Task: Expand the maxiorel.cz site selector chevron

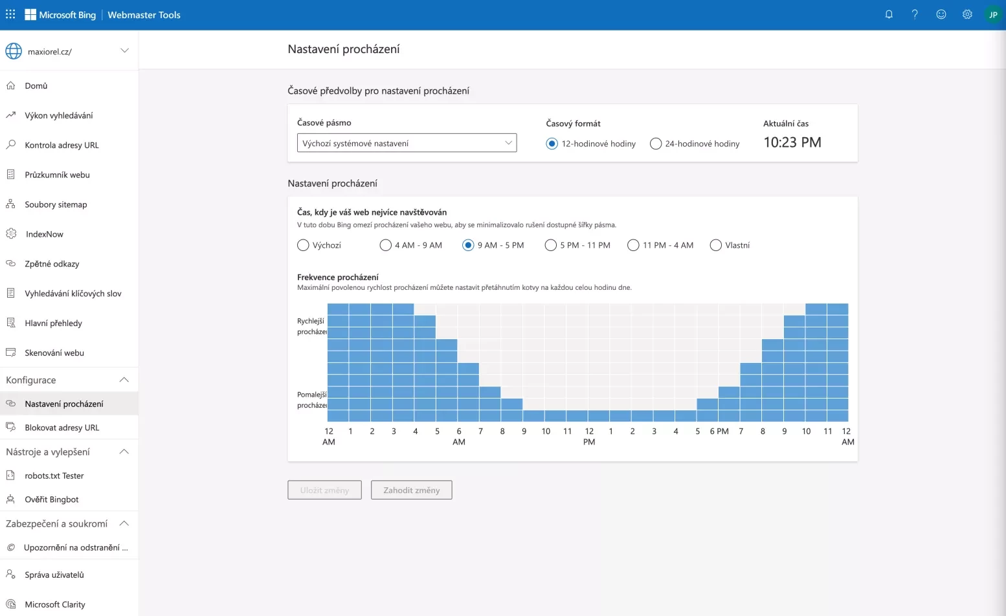Action: [124, 50]
